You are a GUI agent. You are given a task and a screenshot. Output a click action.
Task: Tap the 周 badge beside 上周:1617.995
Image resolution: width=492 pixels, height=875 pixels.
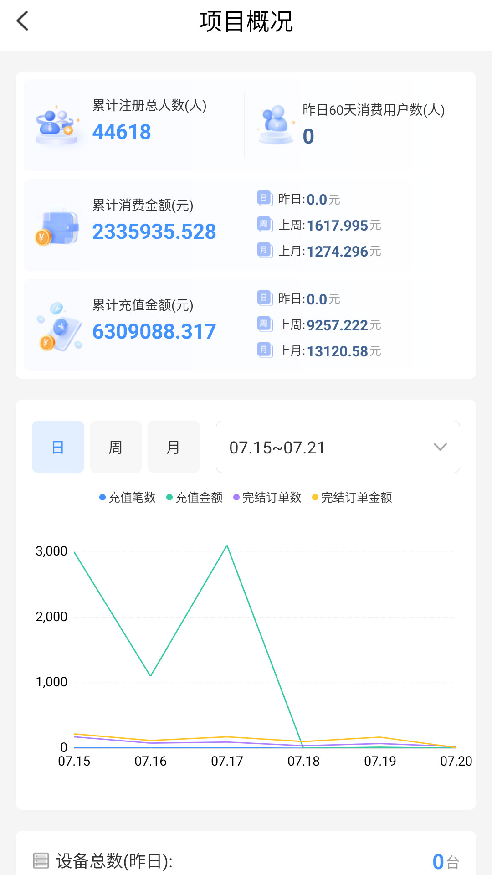[x=264, y=224]
